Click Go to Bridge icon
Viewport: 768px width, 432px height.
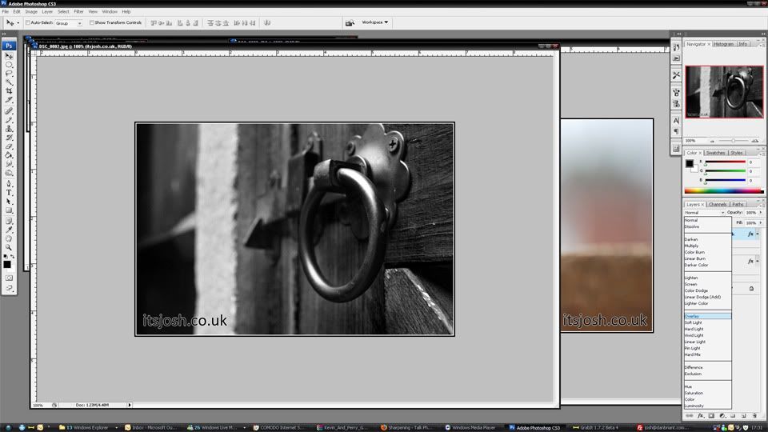[x=350, y=22]
